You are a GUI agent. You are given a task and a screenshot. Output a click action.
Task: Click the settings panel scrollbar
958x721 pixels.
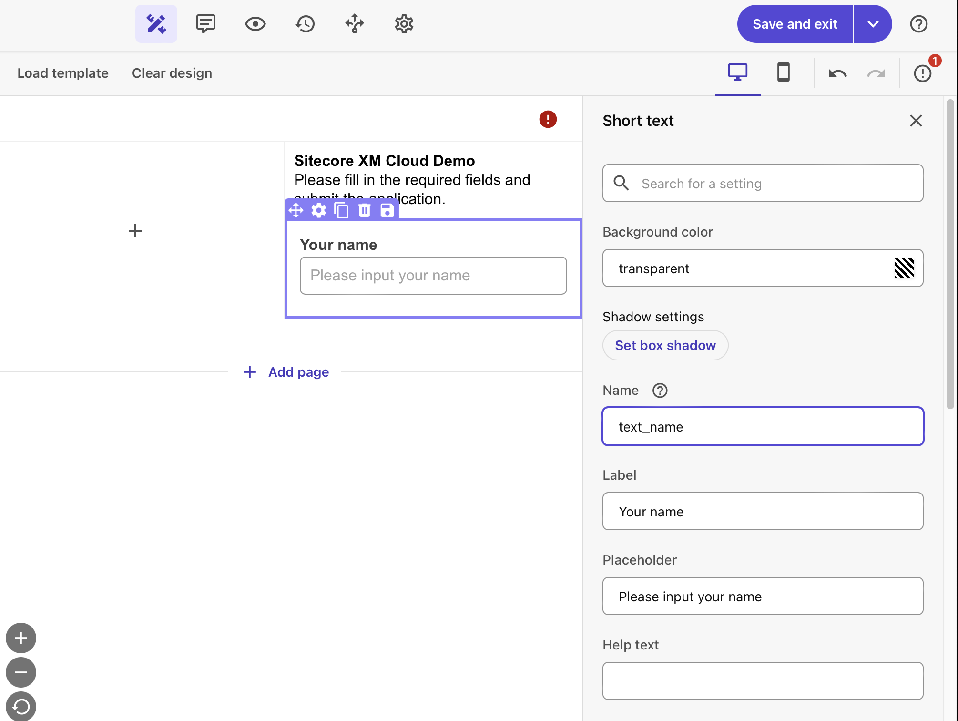950,254
